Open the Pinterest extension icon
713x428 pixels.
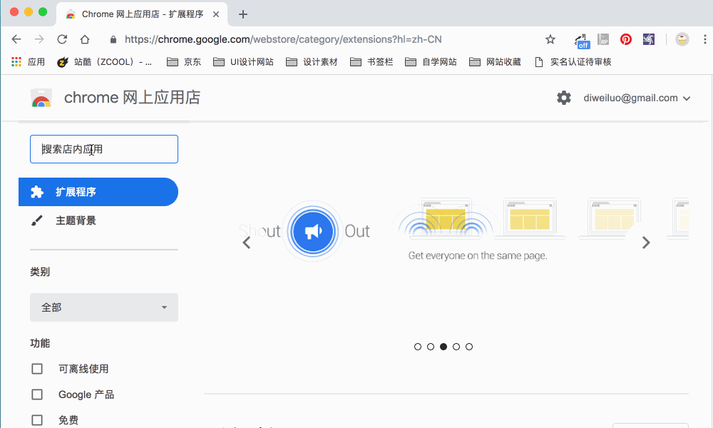pyautogui.click(x=626, y=39)
